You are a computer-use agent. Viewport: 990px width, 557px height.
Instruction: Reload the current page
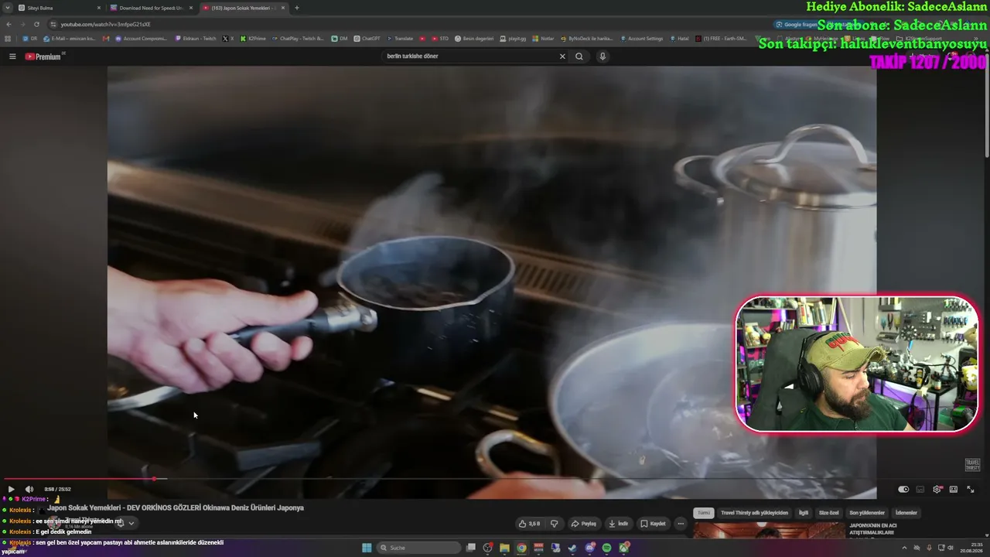(36, 24)
